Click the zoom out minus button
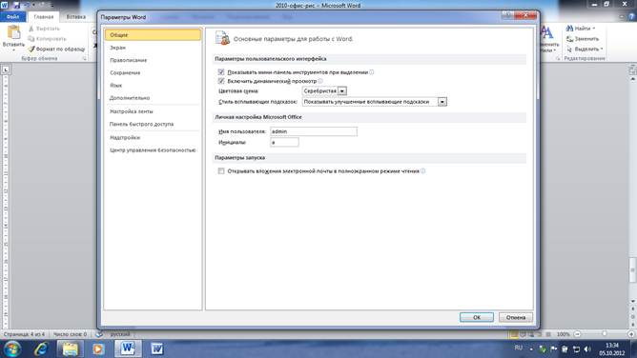Image resolution: width=637 pixels, height=358 pixels. point(577,334)
